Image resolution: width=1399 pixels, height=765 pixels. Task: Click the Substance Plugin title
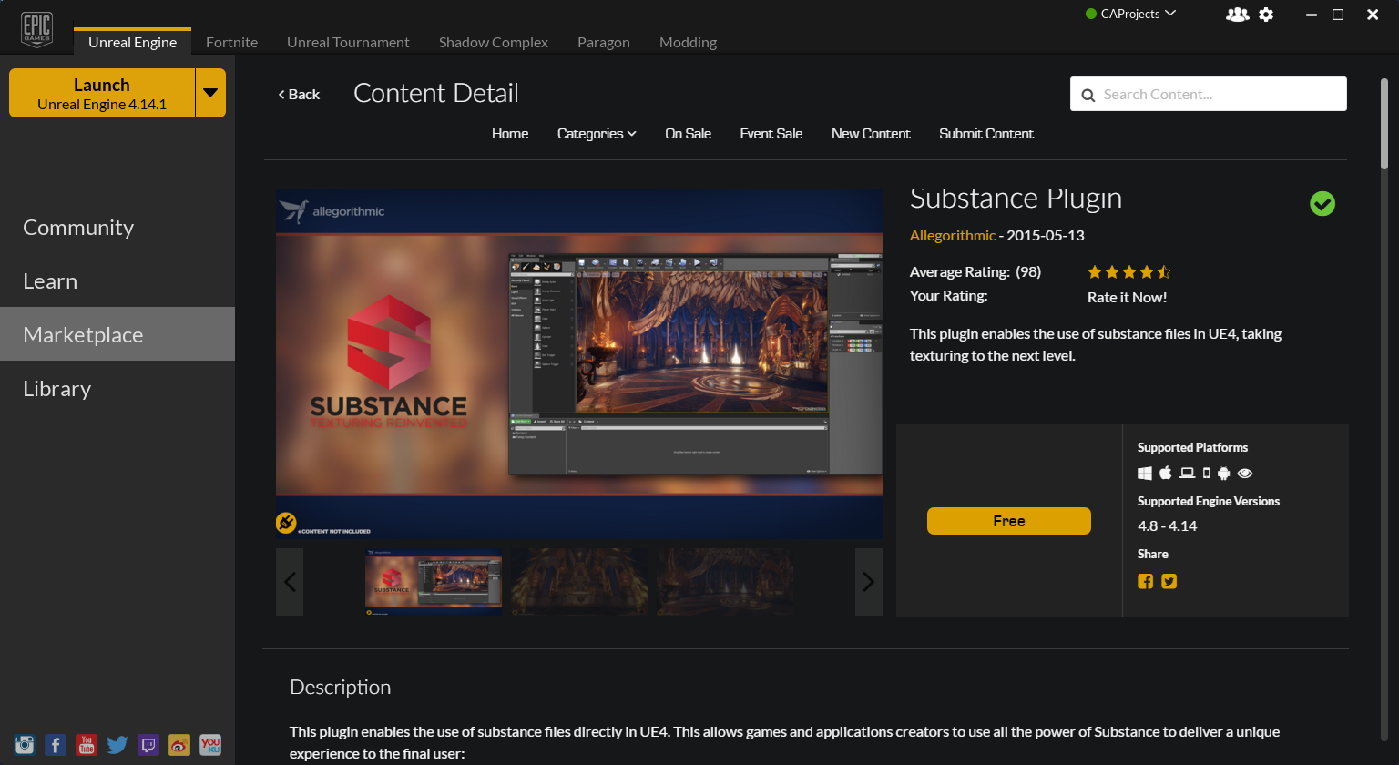pos(1016,199)
